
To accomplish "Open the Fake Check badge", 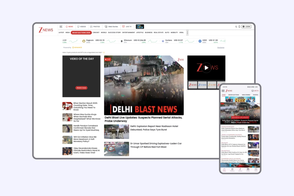I will pyautogui.click(x=140, y=27).
